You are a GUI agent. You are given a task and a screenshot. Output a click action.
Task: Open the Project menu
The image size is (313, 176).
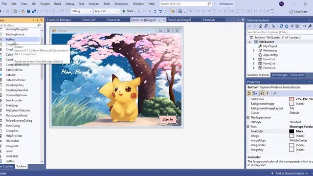point(45,4)
